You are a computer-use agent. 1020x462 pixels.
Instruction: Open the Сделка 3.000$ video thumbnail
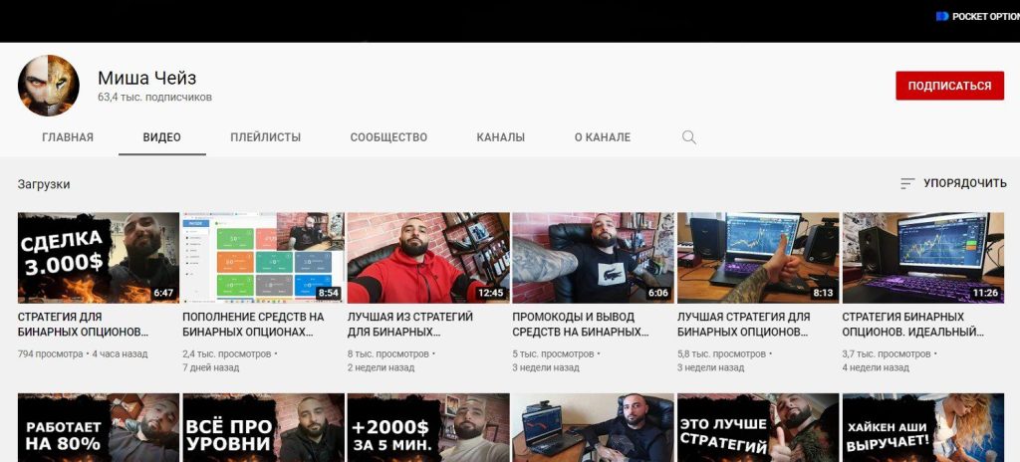[x=99, y=257]
